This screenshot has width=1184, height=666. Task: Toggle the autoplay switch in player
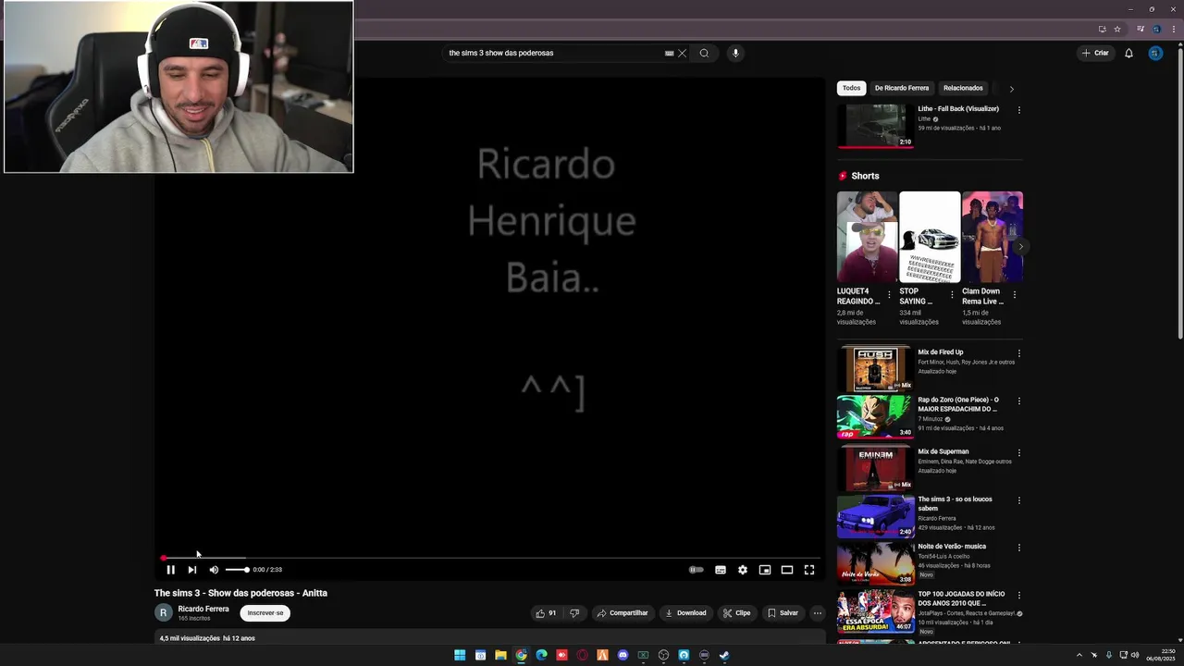click(697, 570)
